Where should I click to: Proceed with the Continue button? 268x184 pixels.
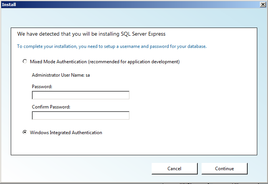[x=224, y=168]
